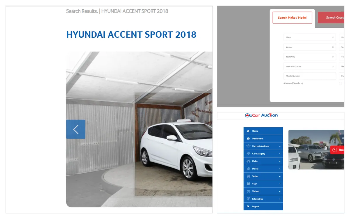
Task: Click the Search Results breadcrumb text
Action: 82,11
